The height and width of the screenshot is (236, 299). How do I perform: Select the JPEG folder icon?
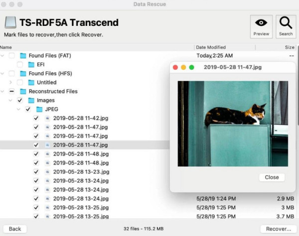39,110
